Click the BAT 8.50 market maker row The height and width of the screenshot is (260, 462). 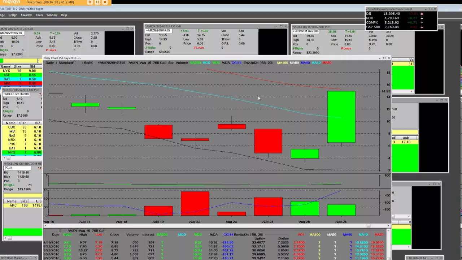coord(21,79)
